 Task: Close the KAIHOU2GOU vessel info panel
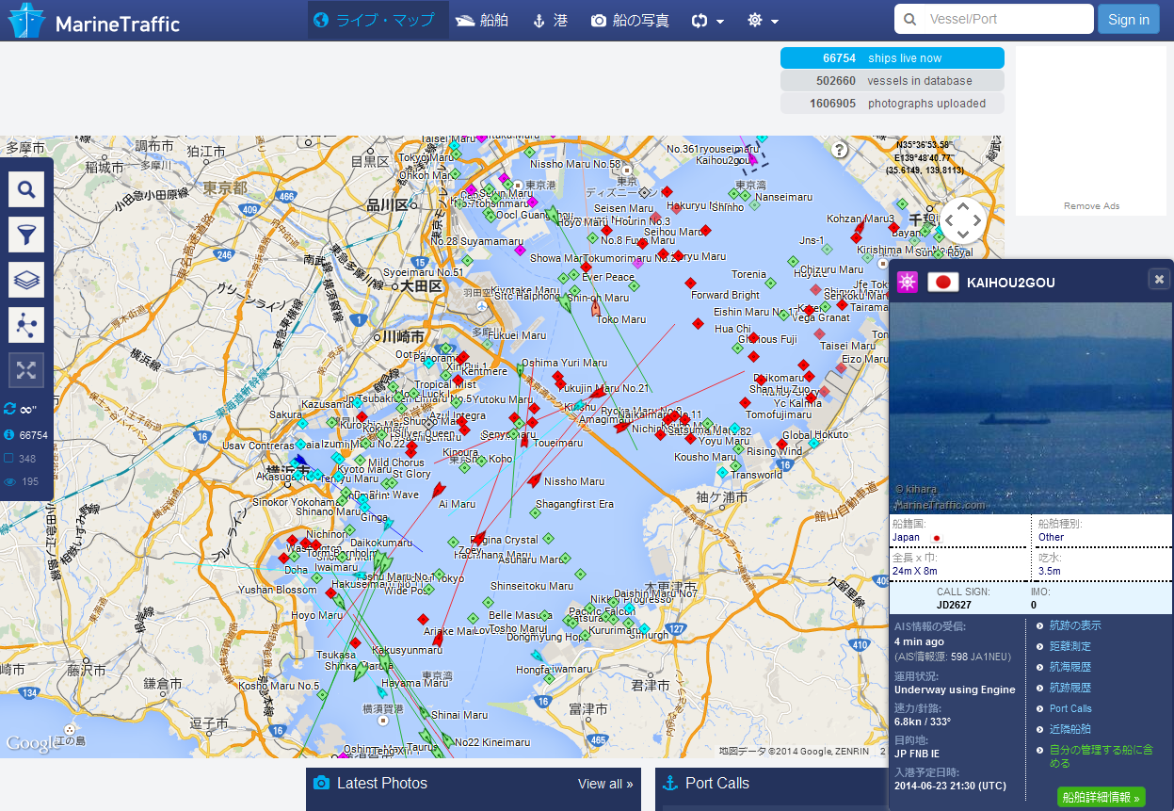(x=1158, y=279)
